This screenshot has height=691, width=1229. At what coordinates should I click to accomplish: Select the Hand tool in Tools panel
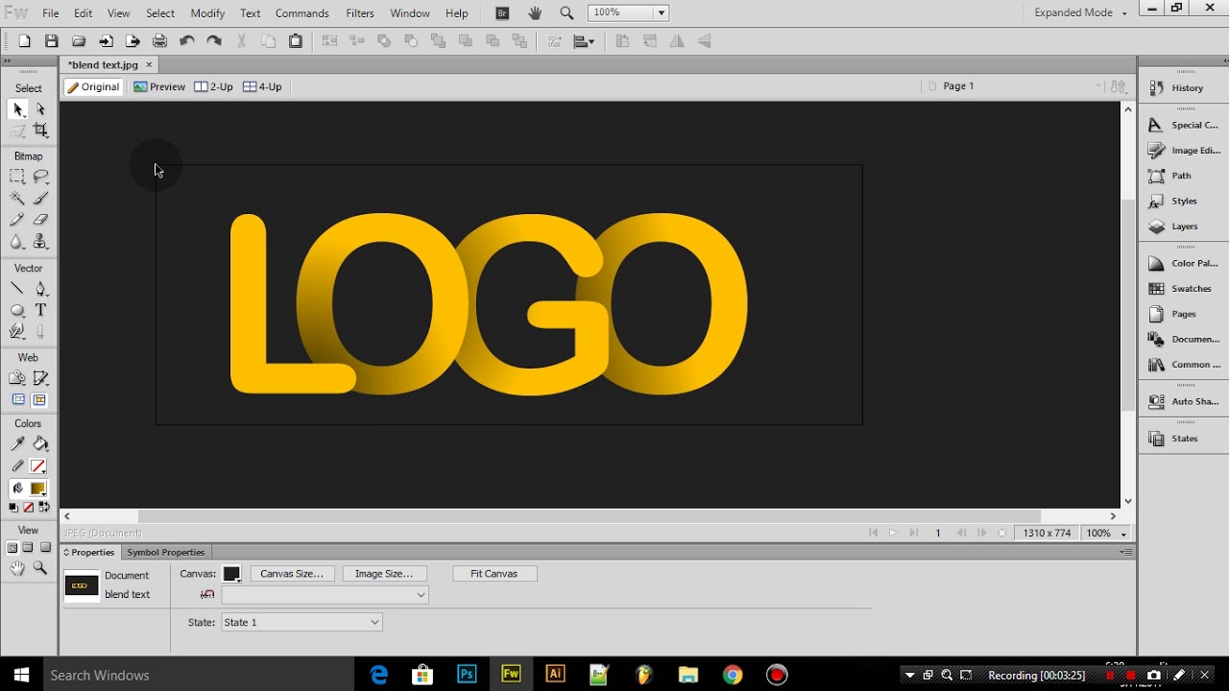click(x=17, y=568)
